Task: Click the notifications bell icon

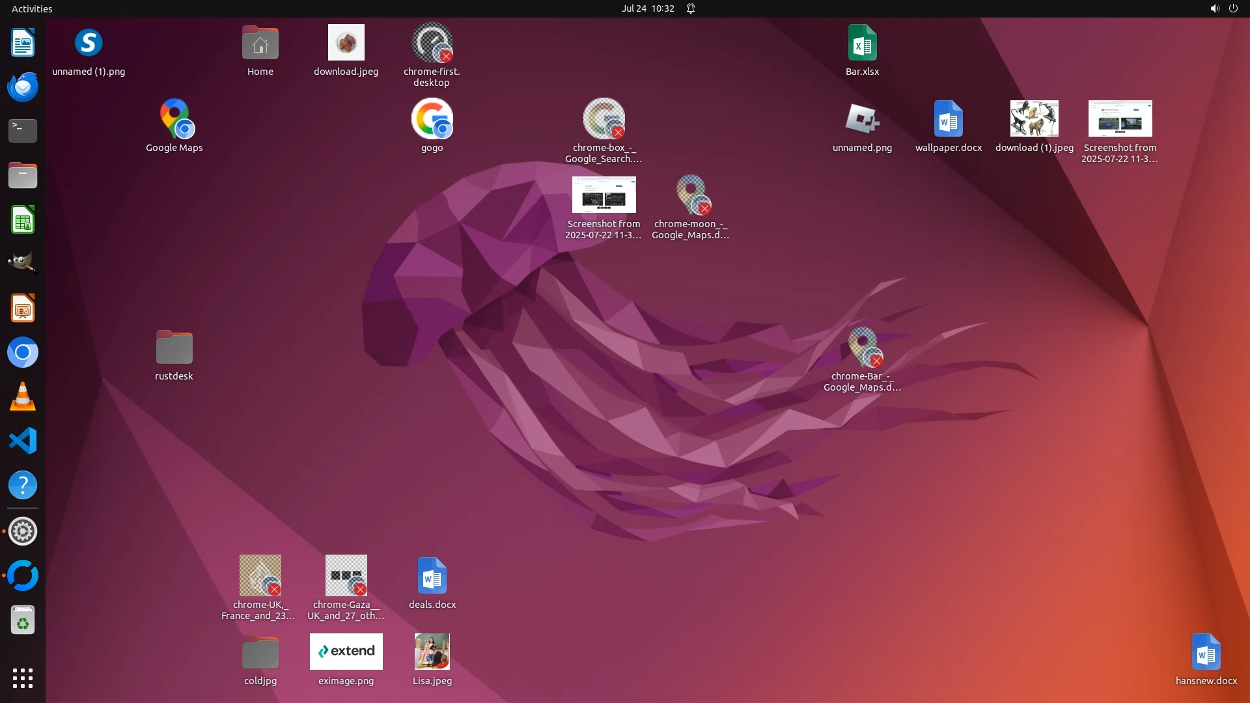Action: coord(691,8)
